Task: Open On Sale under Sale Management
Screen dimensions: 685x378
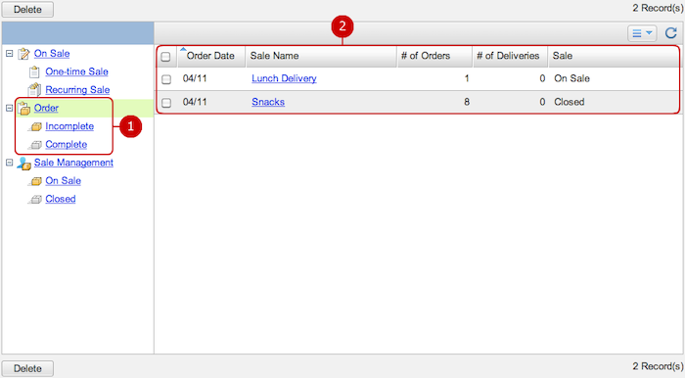Action: pos(63,180)
